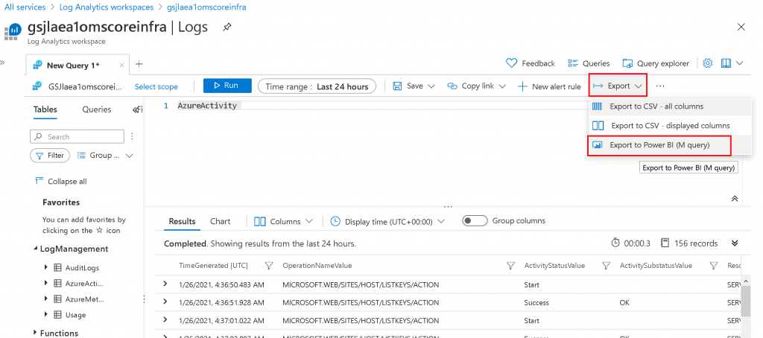The width and height of the screenshot is (763, 338).
Task: Expand the first result row
Action: point(165,284)
